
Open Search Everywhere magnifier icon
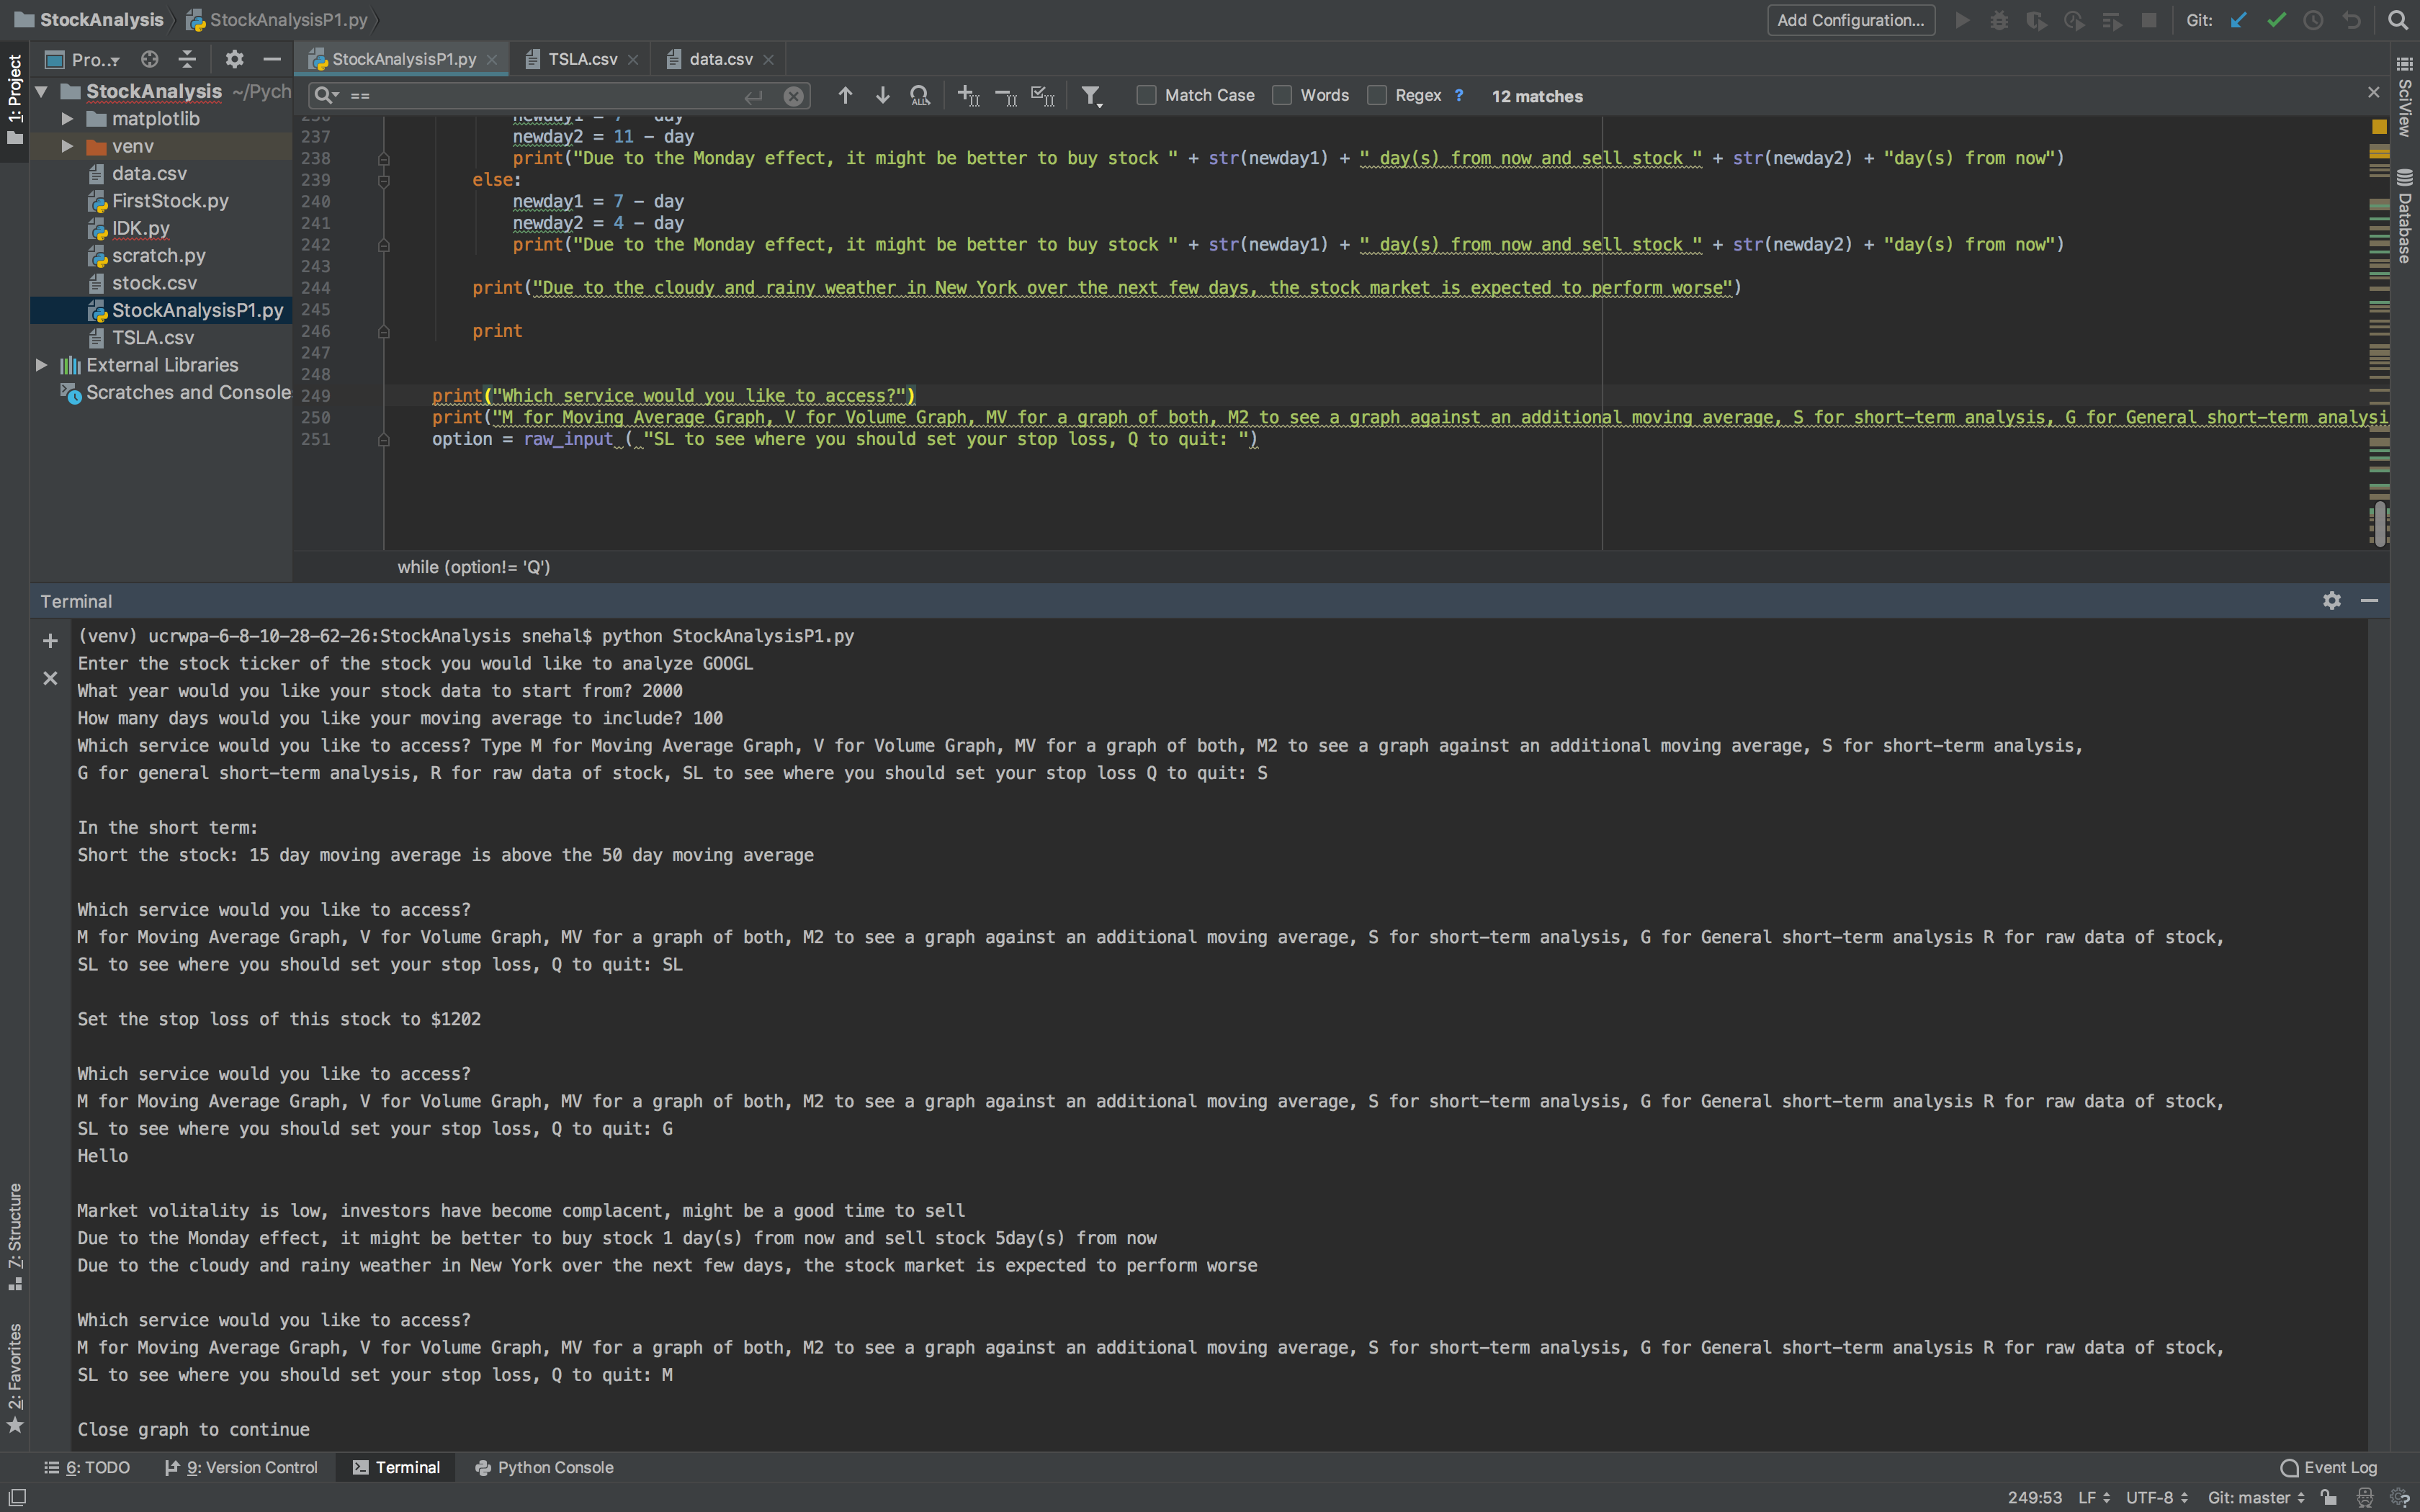pyautogui.click(x=2397, y=20)
